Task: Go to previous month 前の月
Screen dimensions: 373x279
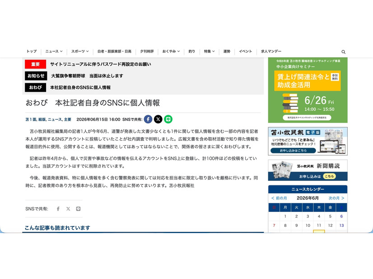Action: click(279, 198)
